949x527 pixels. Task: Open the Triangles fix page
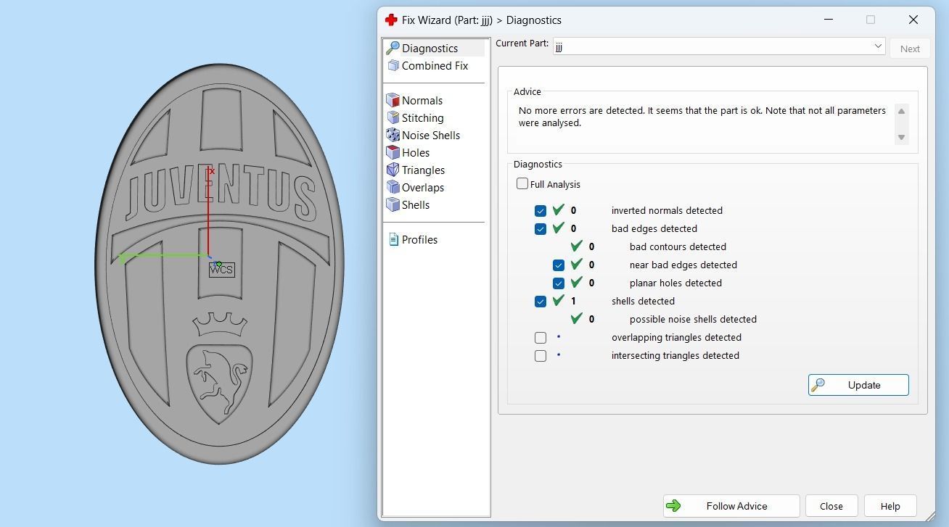[x=423, y=170]
